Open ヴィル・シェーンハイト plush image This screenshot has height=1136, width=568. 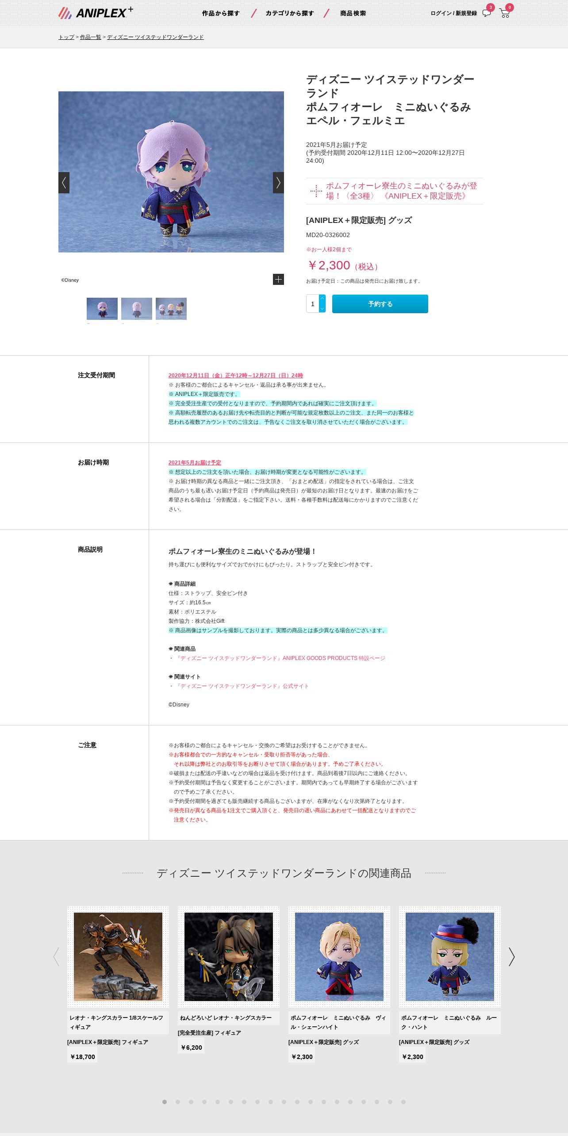(x=339, y=957)
